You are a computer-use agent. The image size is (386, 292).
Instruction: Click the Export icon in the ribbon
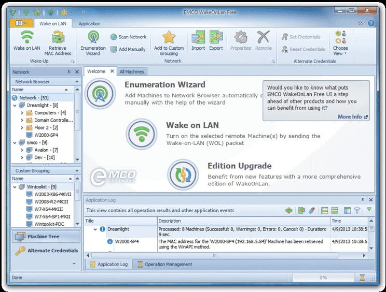click(216, 40)
